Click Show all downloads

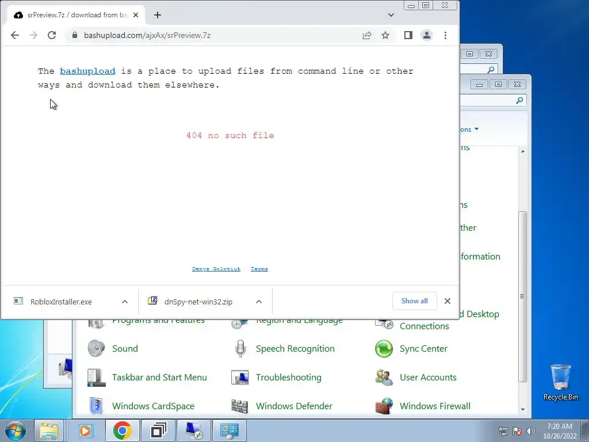414,301
